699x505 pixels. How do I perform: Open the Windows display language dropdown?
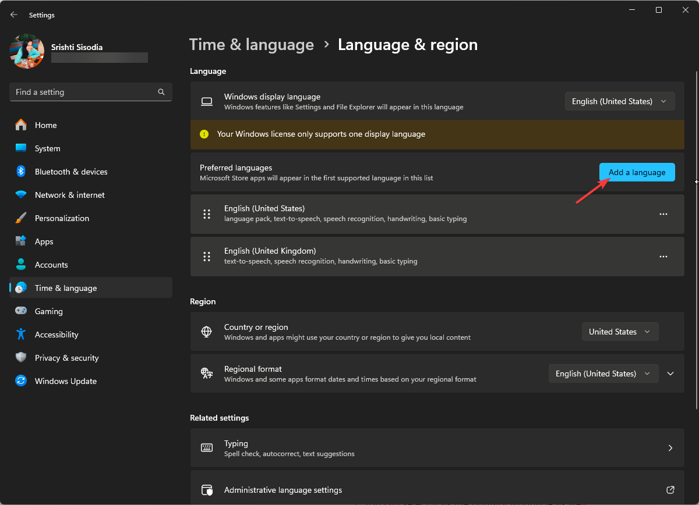click(620, 101)
